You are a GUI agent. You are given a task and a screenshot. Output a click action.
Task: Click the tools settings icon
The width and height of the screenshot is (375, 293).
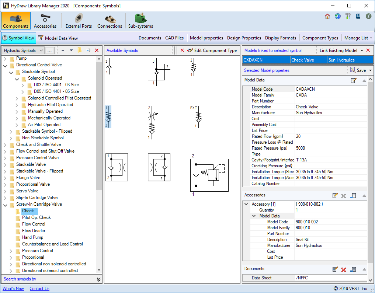pos(348,16)
